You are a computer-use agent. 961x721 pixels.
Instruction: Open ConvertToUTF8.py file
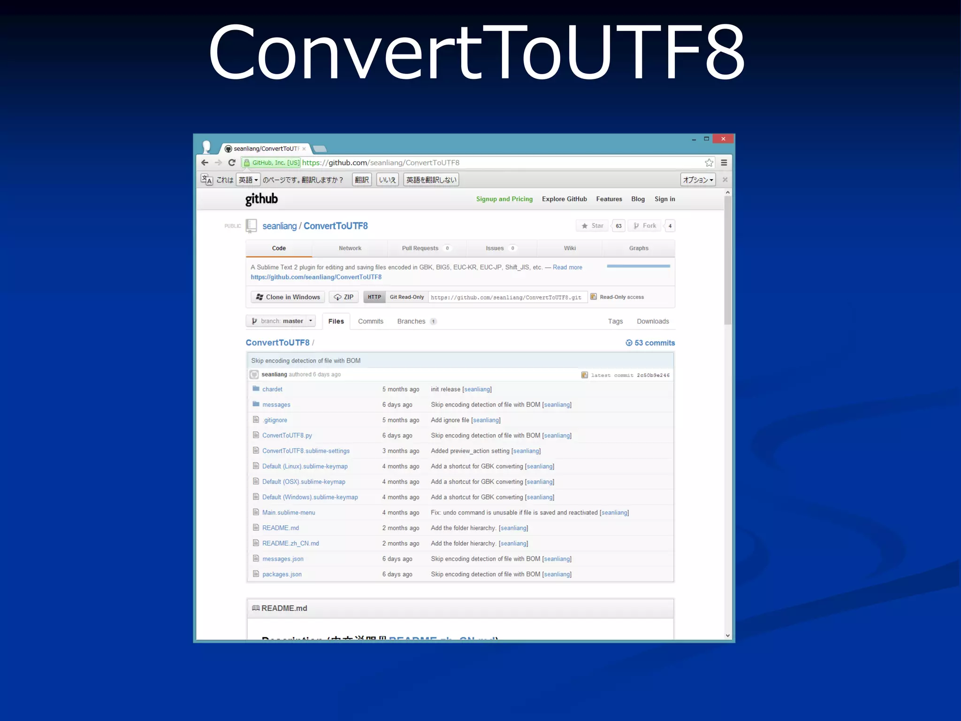pyautogui.click(x=287, y=435)
